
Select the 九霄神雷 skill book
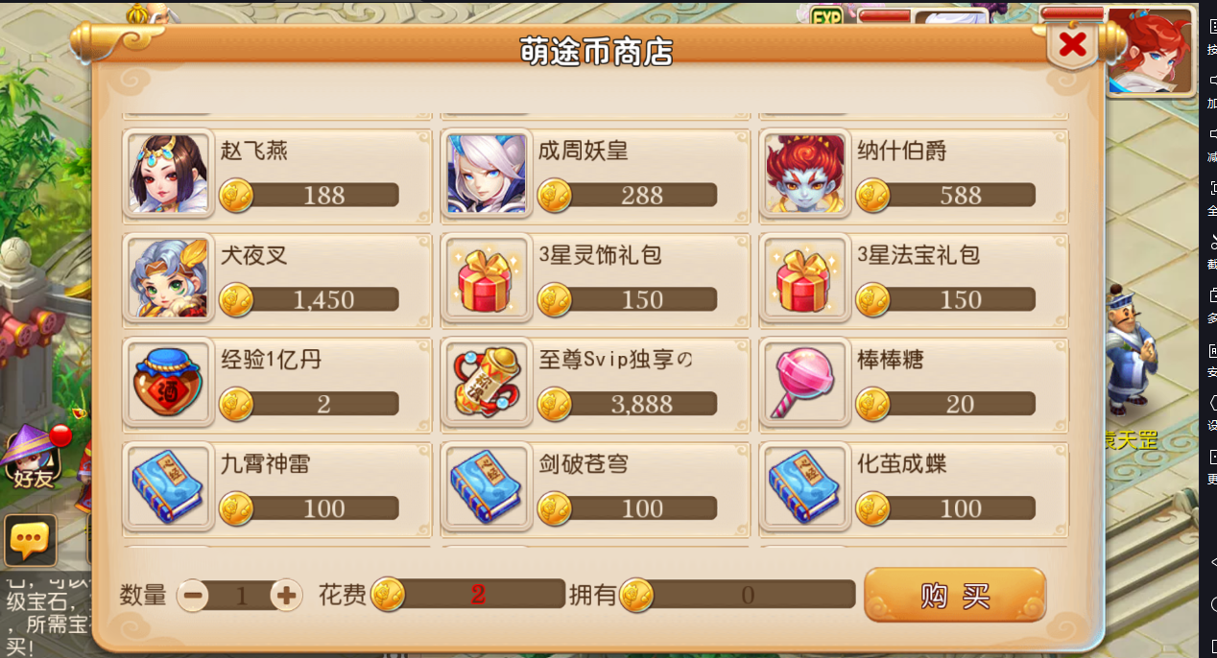click(169, 487)
